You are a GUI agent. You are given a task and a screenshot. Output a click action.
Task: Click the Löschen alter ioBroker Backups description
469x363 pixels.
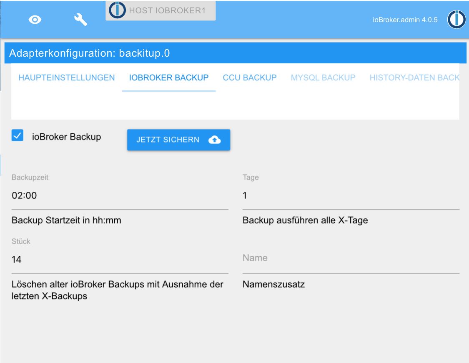tap(117, 290)
